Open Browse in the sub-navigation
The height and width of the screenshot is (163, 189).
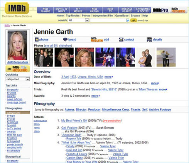[x=135, y=15]
